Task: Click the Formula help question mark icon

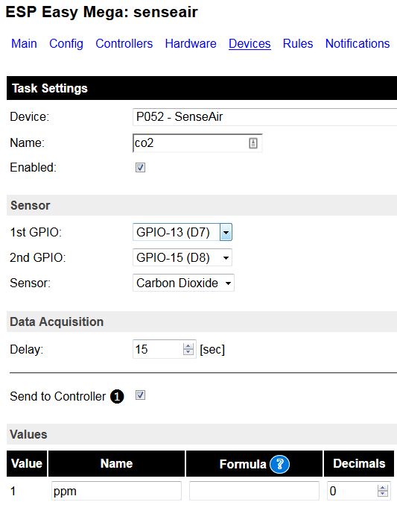Action: [279, 464]
